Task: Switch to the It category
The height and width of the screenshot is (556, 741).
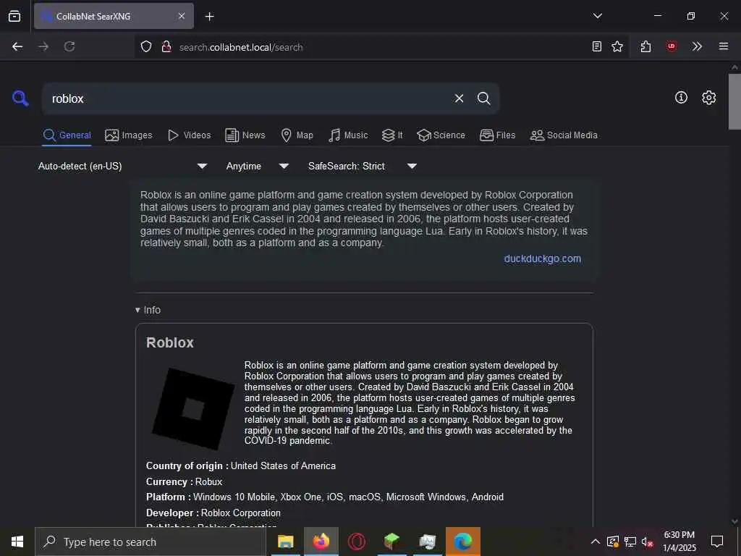Action: (x=392, y=135)
